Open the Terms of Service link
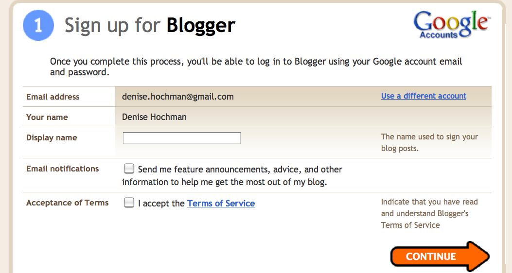This screenshot has width=512, height=273. pyautogui.click(x=221, y=203)
